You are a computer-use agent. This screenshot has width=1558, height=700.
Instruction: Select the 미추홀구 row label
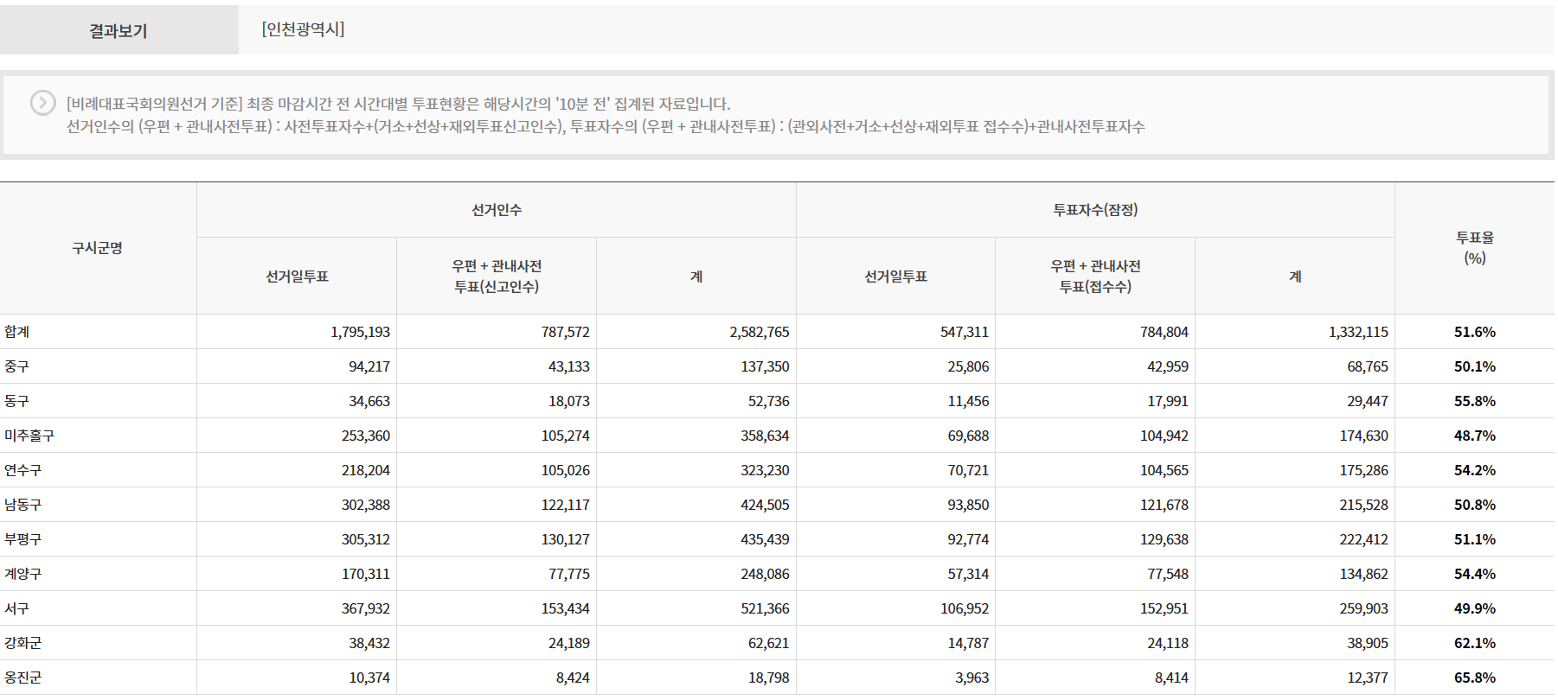(29, 436)
